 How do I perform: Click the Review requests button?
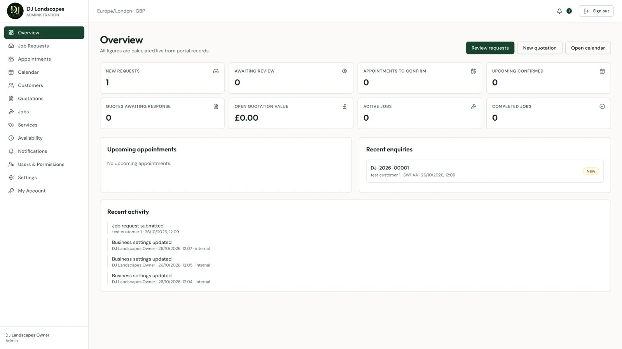490,48
